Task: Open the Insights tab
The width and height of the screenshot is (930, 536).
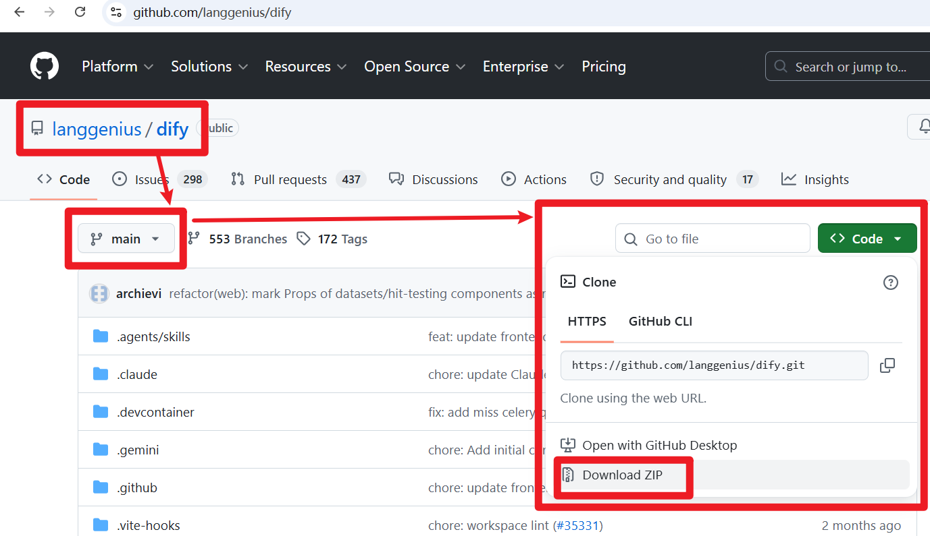Action: click(815, 179)
